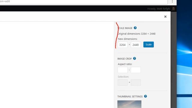Click the IMAGE CROP heading

coord(124,59)
